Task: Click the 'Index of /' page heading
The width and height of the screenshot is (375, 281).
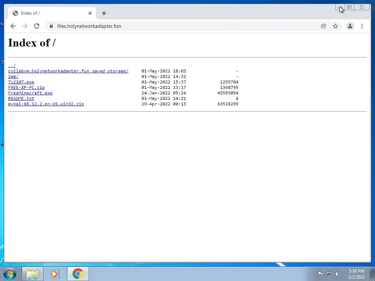Action: (32, 43)
